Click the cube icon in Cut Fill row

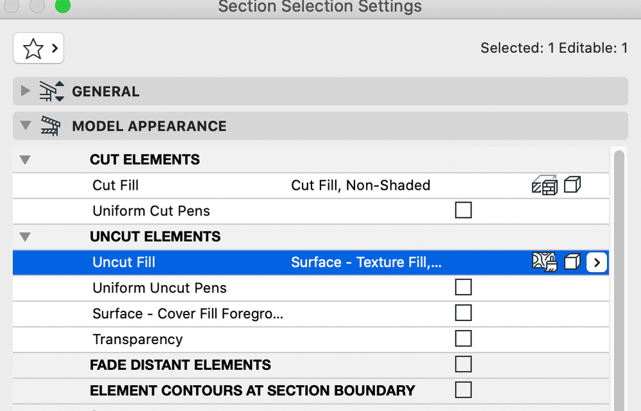pyautogui.click(x=572, y=185)
